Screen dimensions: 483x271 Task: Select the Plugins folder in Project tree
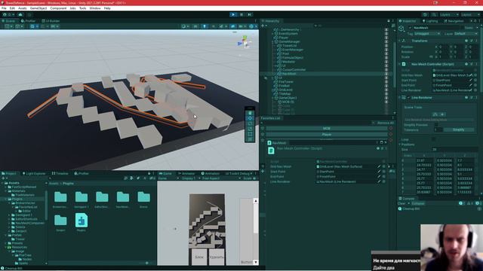[17, 199]
